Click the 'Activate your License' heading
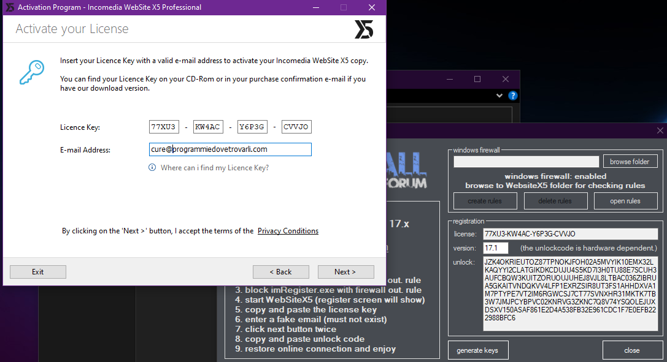 pos(72,29)
